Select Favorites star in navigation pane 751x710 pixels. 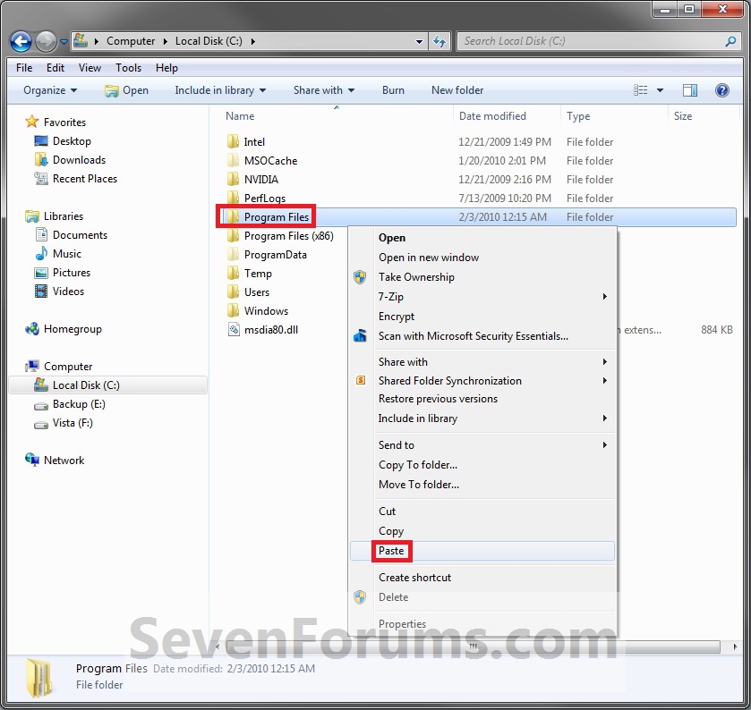click(x=31, y=122)
